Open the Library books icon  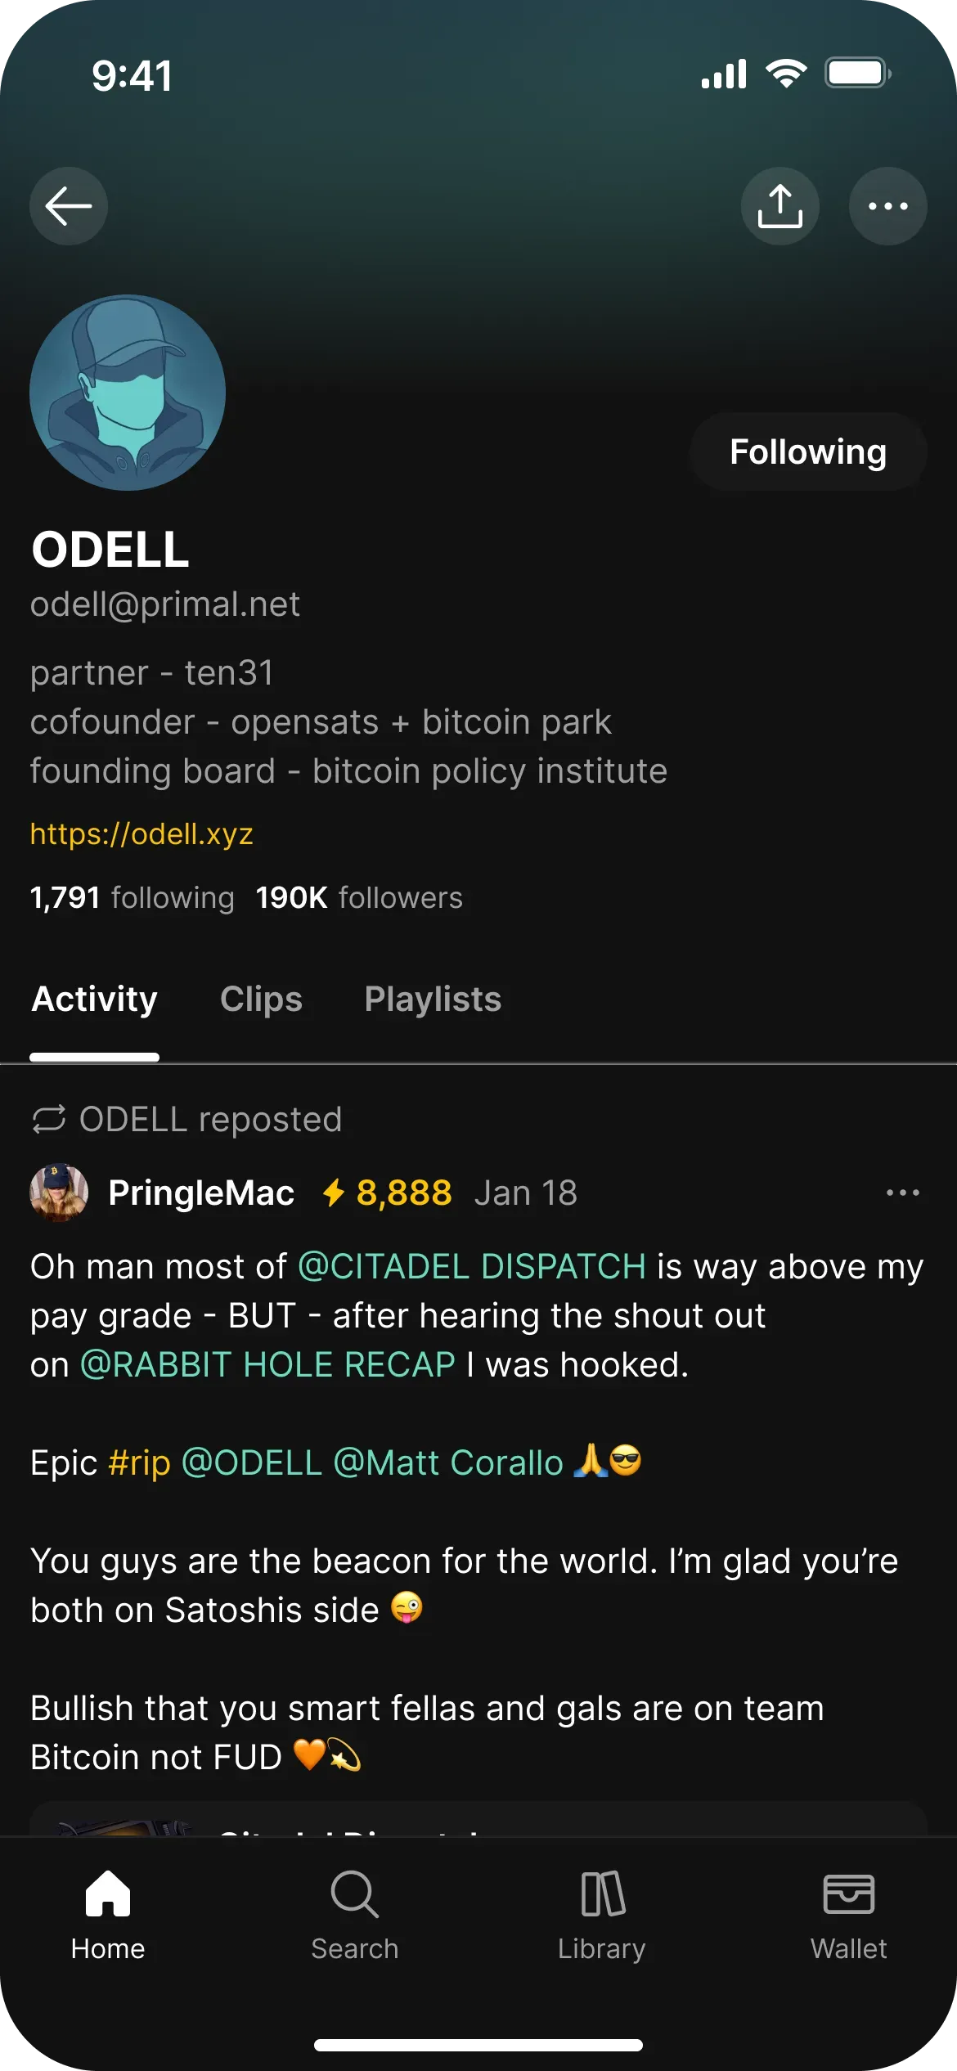pos(602,1894)
